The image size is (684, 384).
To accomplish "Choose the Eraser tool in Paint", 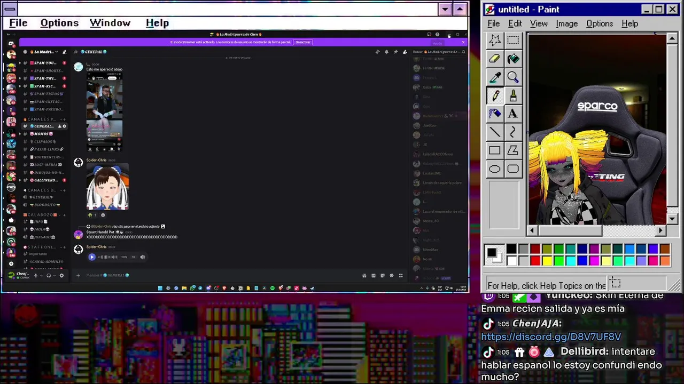I will pyautogui.click(x=495, y=59).
